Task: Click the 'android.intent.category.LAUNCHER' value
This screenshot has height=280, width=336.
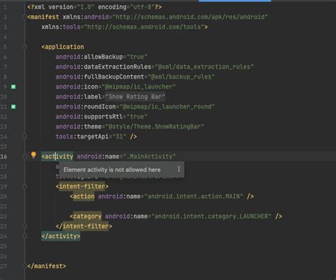Action: 211,216
